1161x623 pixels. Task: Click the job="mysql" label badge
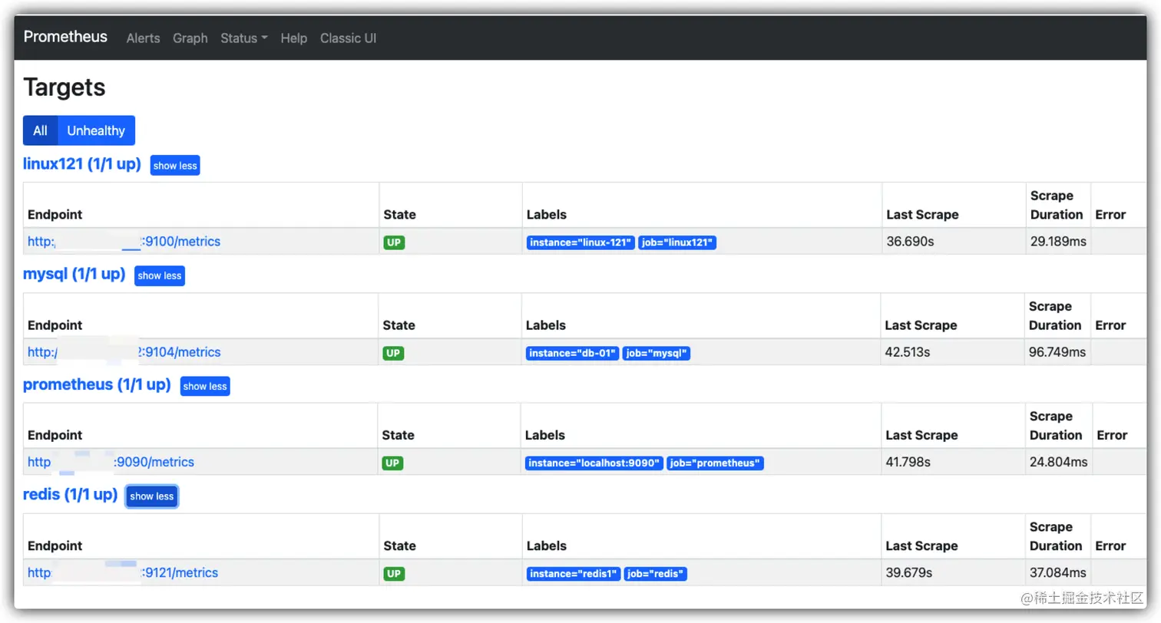pyautogui.click(x=657, y=354)
